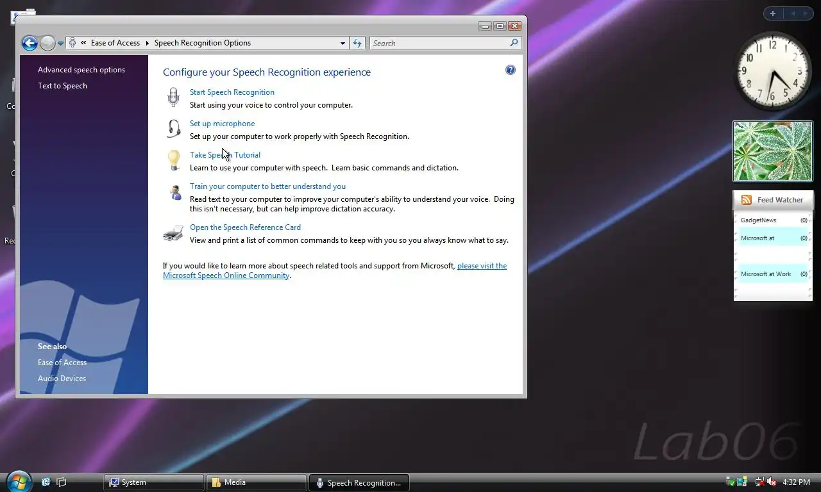
Task: Open the Take Speech Tutorial link
Action: (x=225, y=155)
